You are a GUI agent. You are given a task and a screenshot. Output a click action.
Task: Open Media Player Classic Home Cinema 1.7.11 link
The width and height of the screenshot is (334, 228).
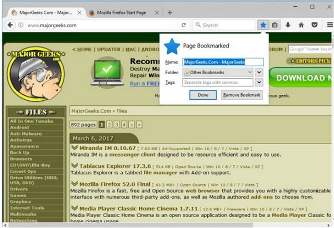(x=139, y=208)
